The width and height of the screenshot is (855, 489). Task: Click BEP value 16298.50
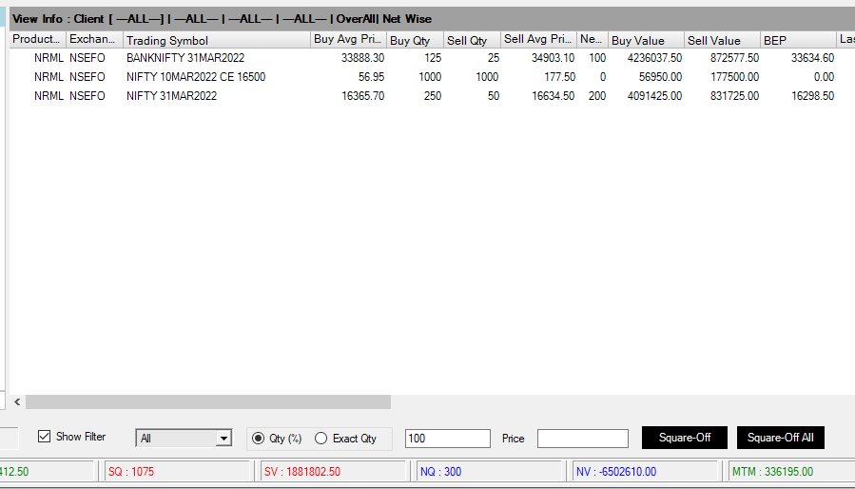[812, 96]
